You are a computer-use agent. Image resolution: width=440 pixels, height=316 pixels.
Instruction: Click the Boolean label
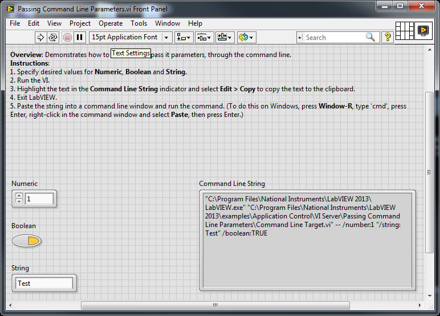(x=23, y=226)
